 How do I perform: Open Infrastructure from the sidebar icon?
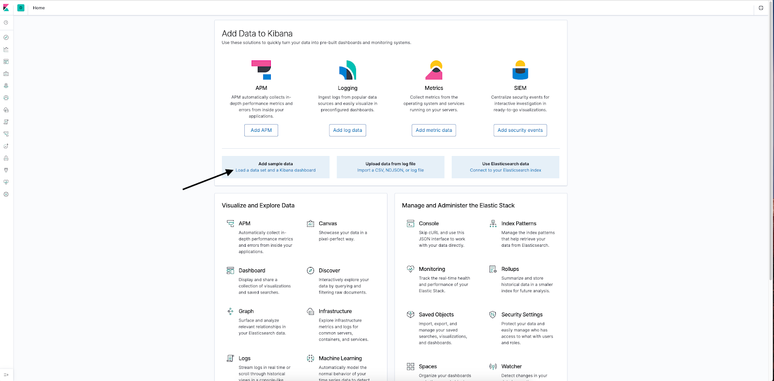pos(6,110)
